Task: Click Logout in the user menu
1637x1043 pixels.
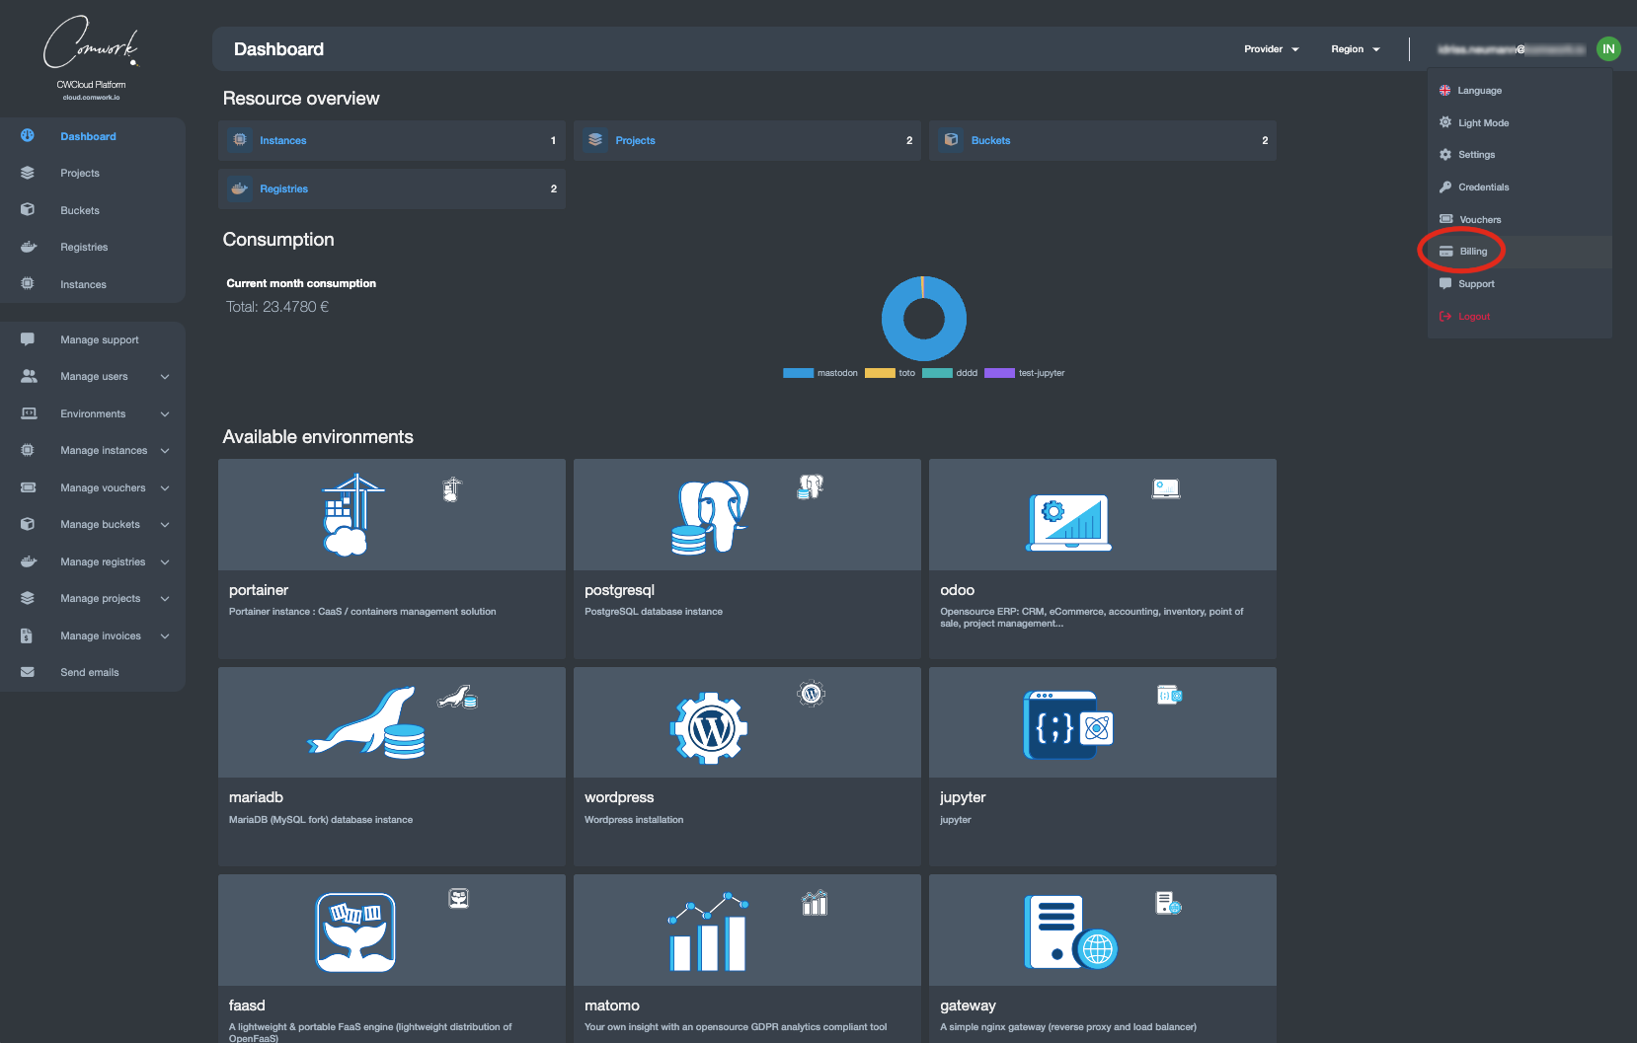Action: [x=1473, y=317]
